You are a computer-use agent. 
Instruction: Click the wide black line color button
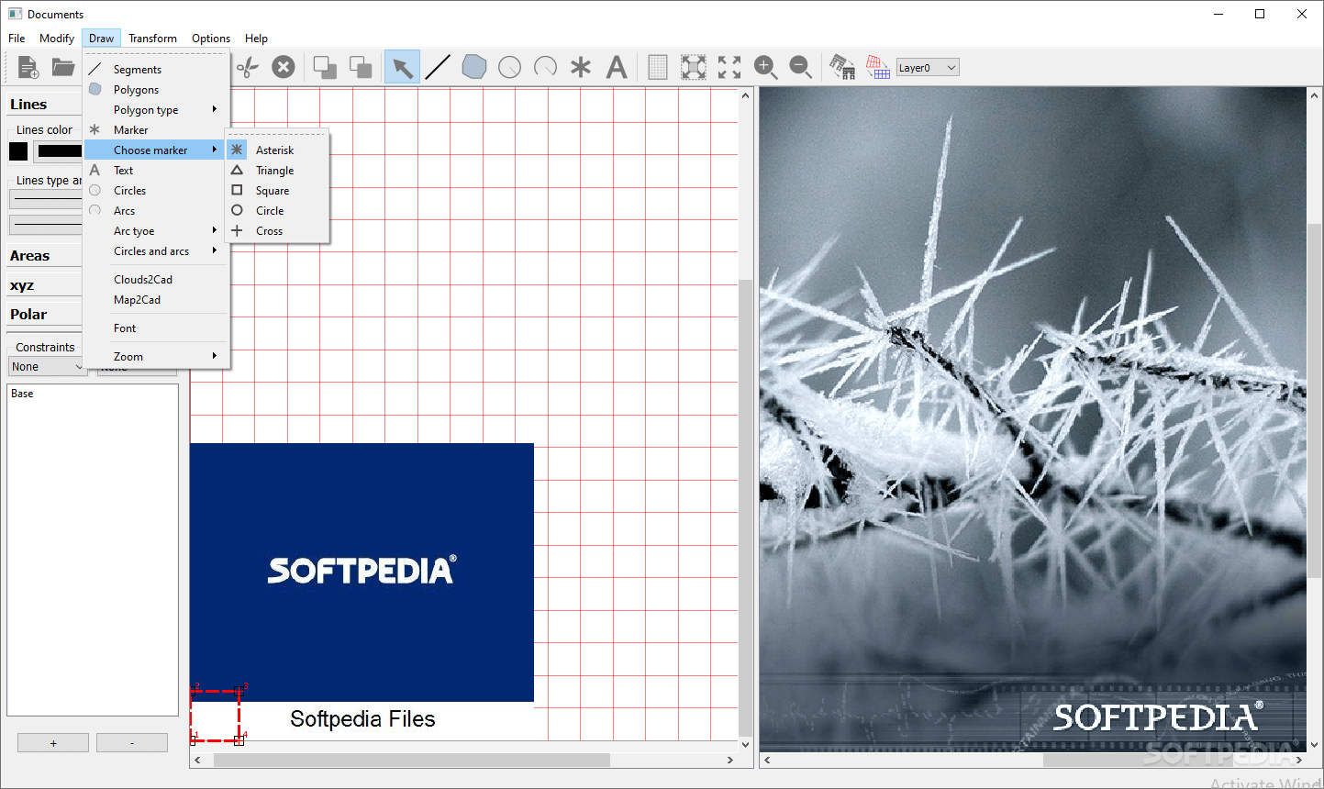coord(59,151)
